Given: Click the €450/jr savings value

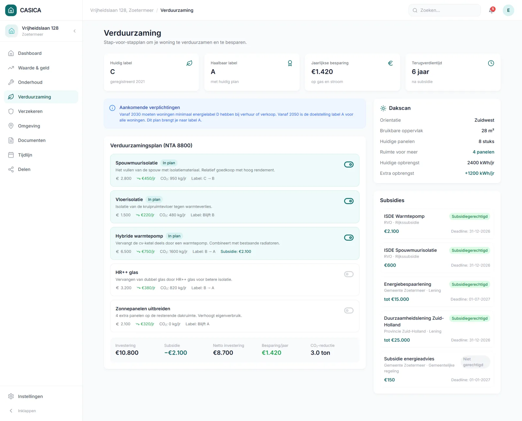Looking at the screenshot, I should tap(146, 179).
